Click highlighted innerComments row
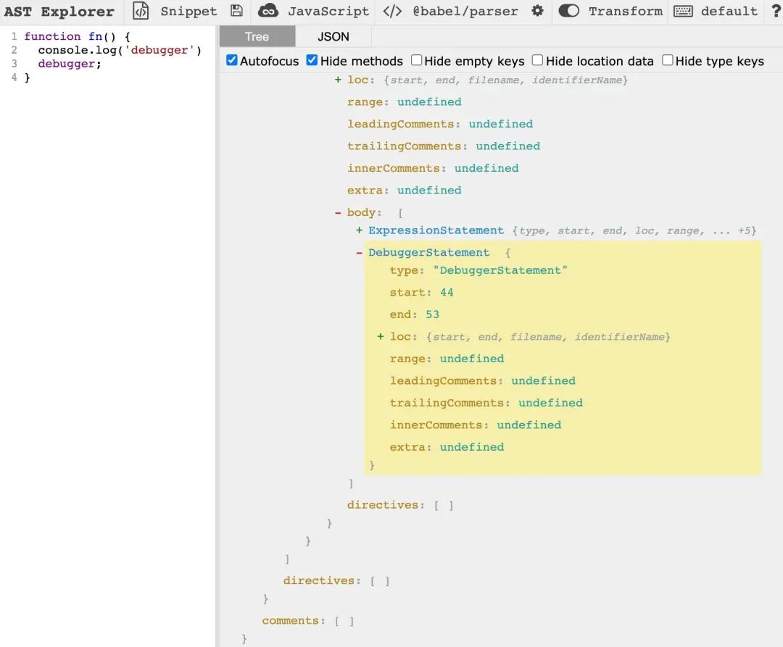Screen dimensions: 783x647 point(476,425)
